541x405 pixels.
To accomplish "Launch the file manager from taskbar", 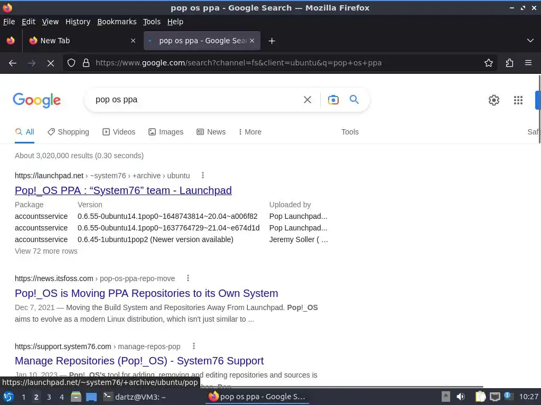I will (x=76, y=397).
